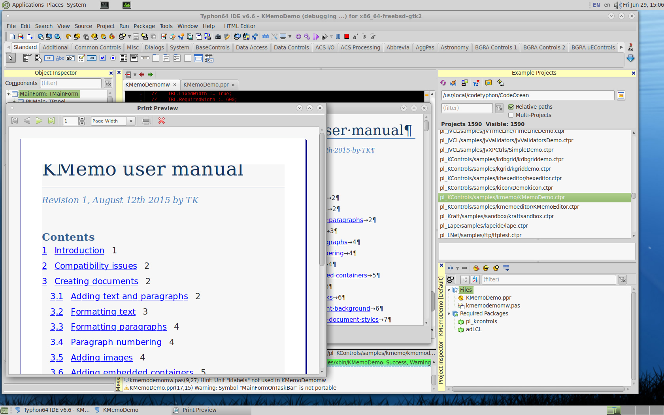The height and width of the screenshot is (415, 664).
Task: Select the KMemoEditor.ctpr example project
Action: (509, 207)
